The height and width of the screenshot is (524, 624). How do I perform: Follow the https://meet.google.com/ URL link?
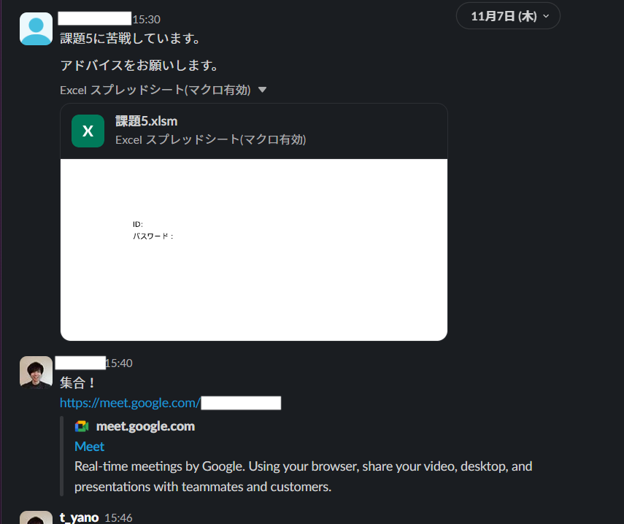coord(130,403)
